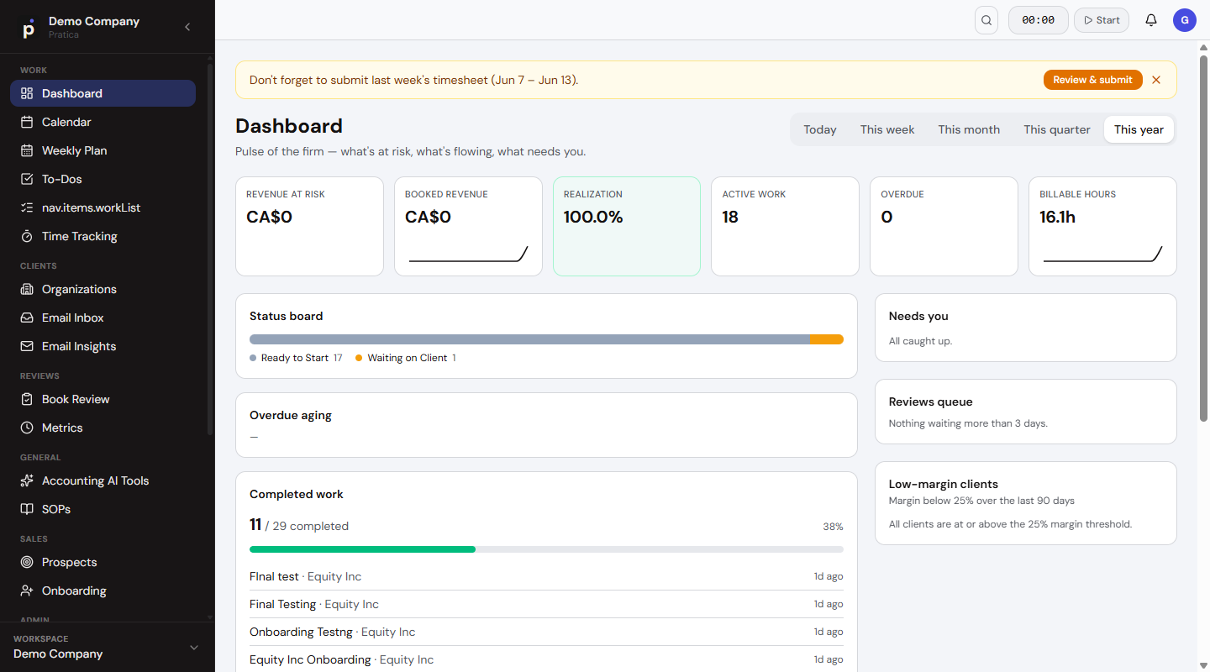Open Accounting AI Tools sparkle icon

(x=27, y=480)
